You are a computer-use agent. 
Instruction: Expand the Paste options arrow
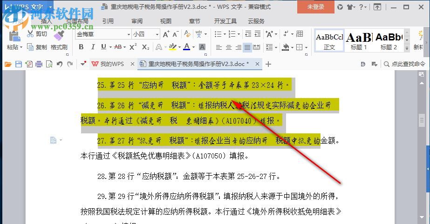tap(21, 47)
